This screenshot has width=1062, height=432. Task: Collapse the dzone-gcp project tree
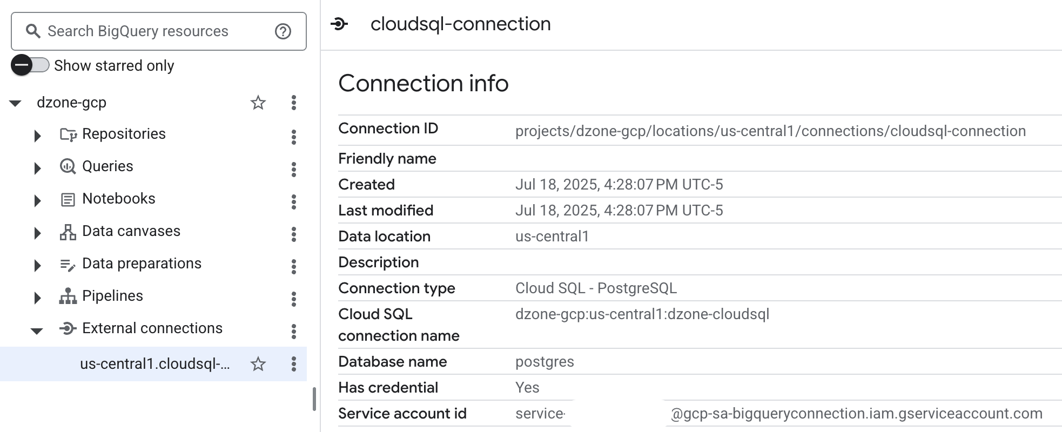click(x=15, y=103)
